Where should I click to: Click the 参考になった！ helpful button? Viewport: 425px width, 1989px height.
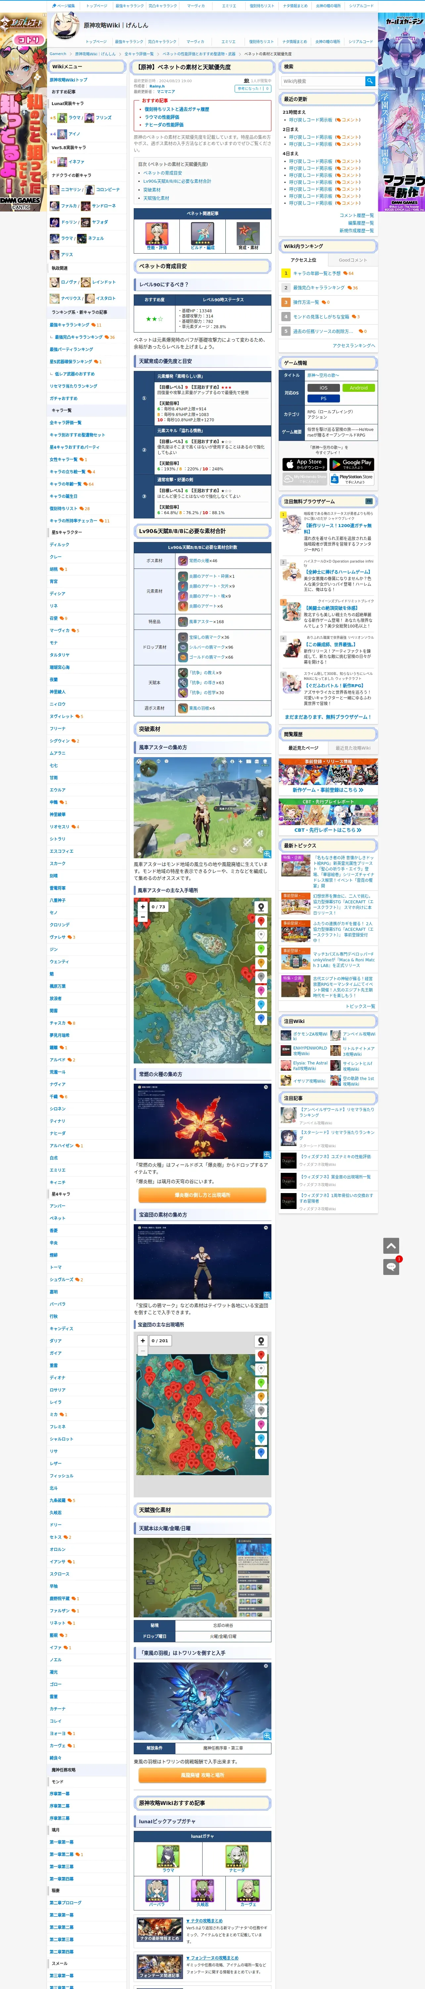(252, 89)
